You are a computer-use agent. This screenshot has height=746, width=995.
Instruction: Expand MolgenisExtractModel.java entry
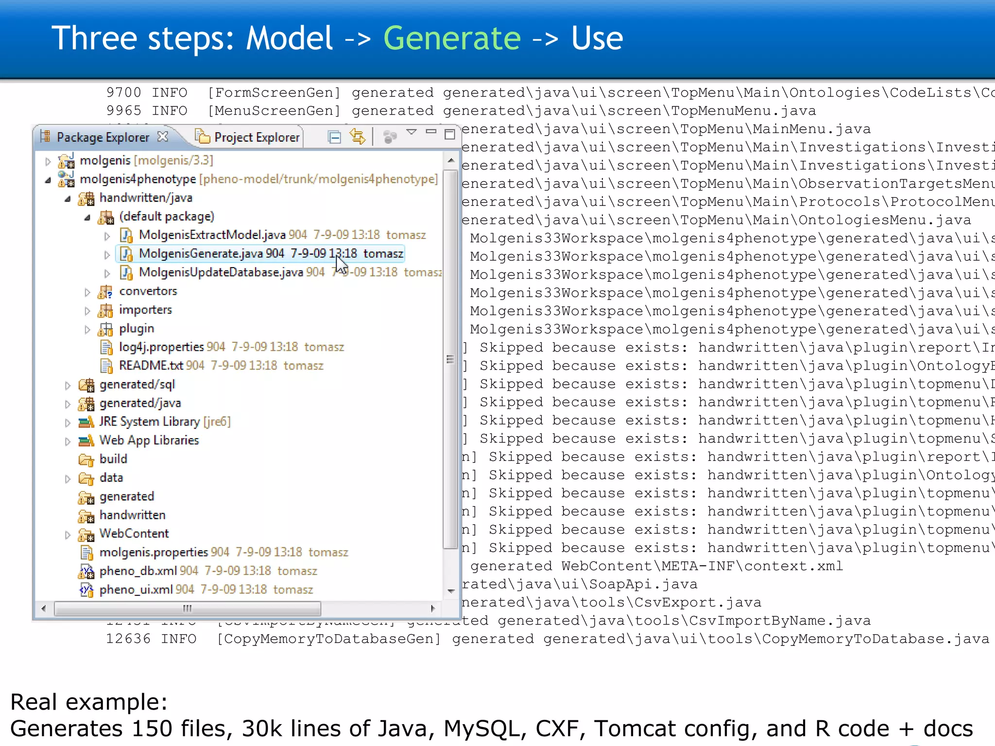coord(107,236)
